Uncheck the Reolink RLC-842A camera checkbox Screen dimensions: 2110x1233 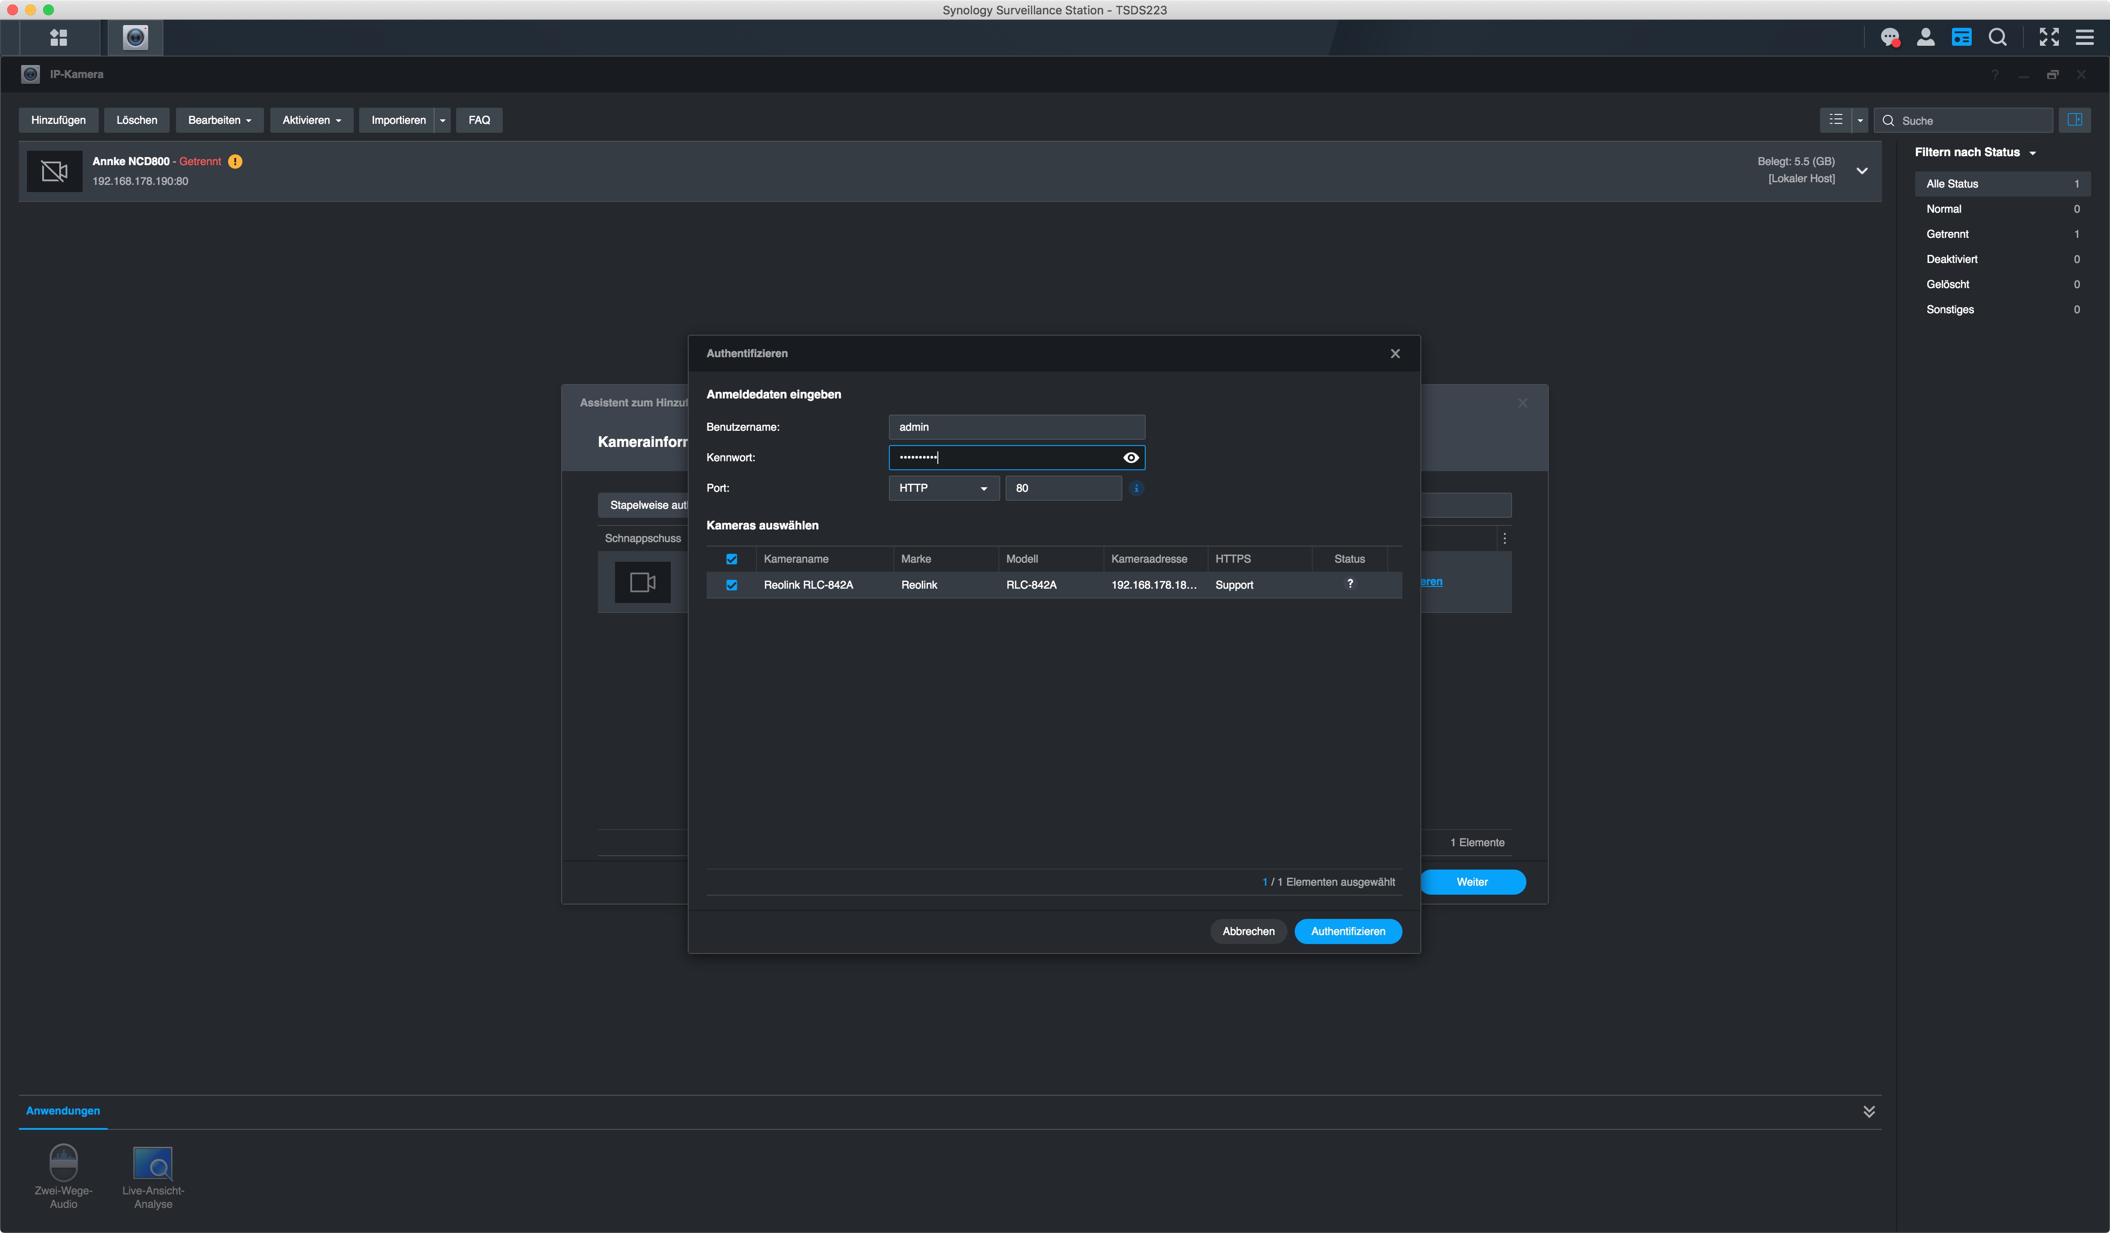coord(731,585)
